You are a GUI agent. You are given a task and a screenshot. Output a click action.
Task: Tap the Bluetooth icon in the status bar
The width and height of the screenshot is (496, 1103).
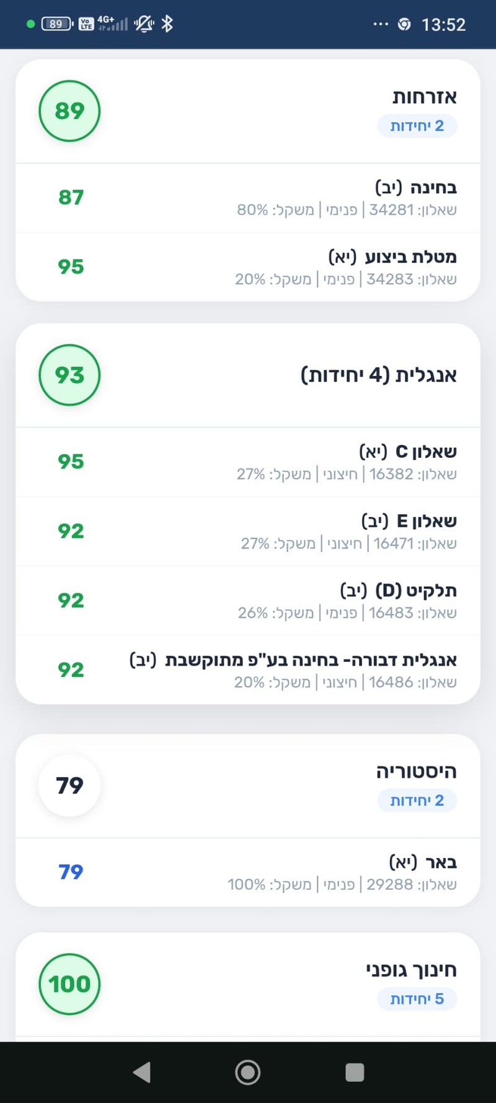(166, 24)
